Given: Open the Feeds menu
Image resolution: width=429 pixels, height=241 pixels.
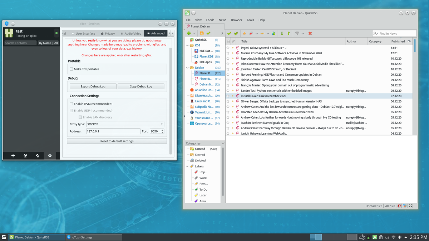Looking at the screenshot, I should tap(210, 20).
